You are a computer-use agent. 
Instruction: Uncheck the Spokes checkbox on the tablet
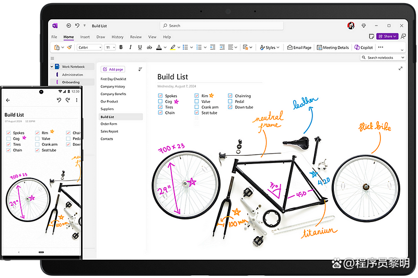[160, 96]
